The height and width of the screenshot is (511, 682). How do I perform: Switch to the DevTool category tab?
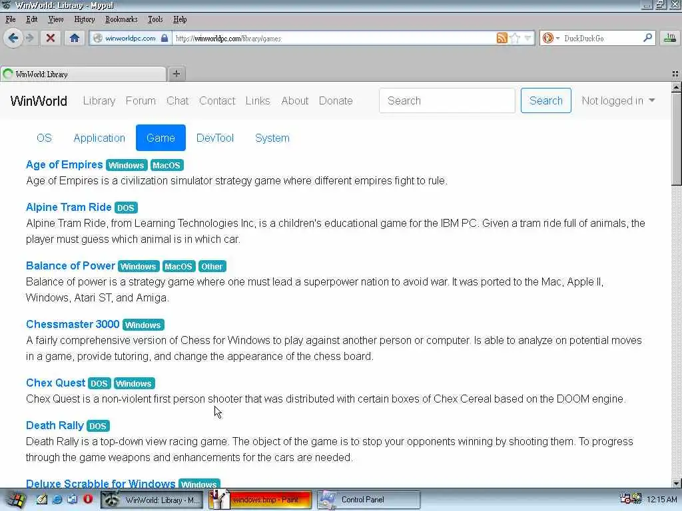point(215,138)
